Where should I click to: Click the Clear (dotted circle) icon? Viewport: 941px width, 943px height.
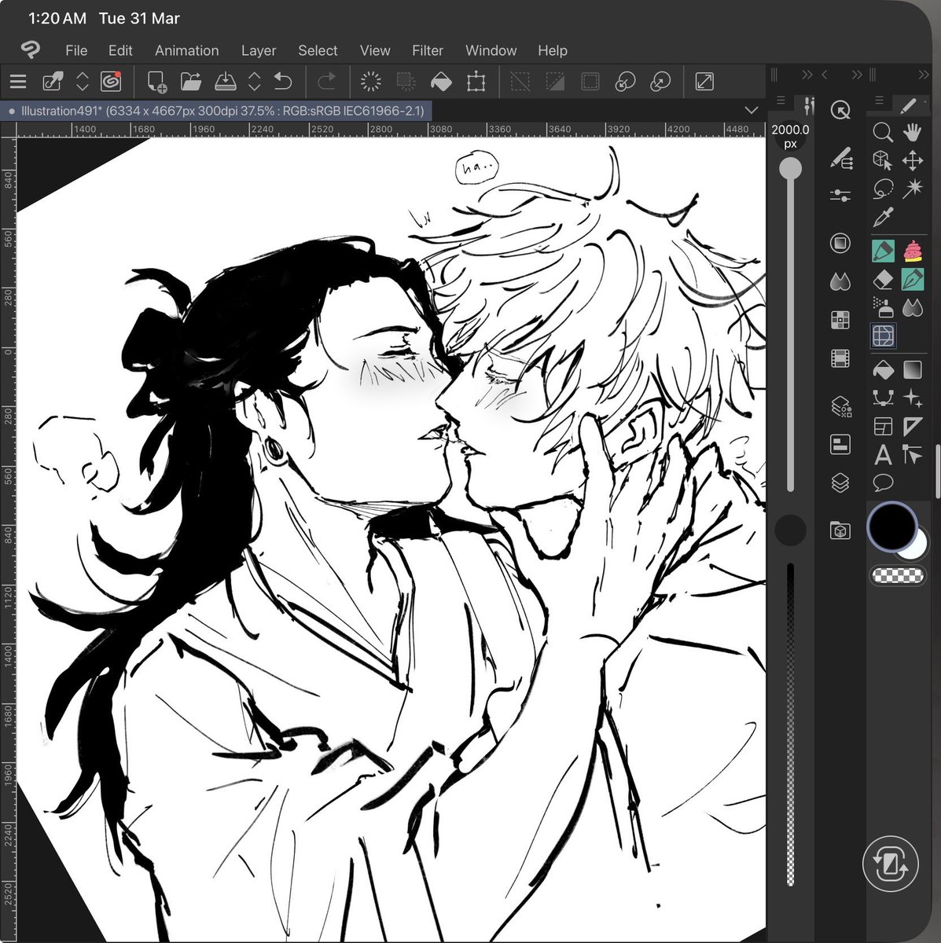pos(371,82)
